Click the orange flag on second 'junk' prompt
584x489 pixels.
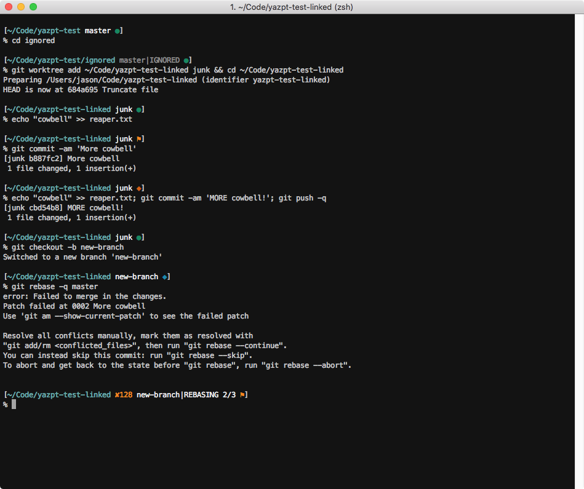(x=138, y=139)
